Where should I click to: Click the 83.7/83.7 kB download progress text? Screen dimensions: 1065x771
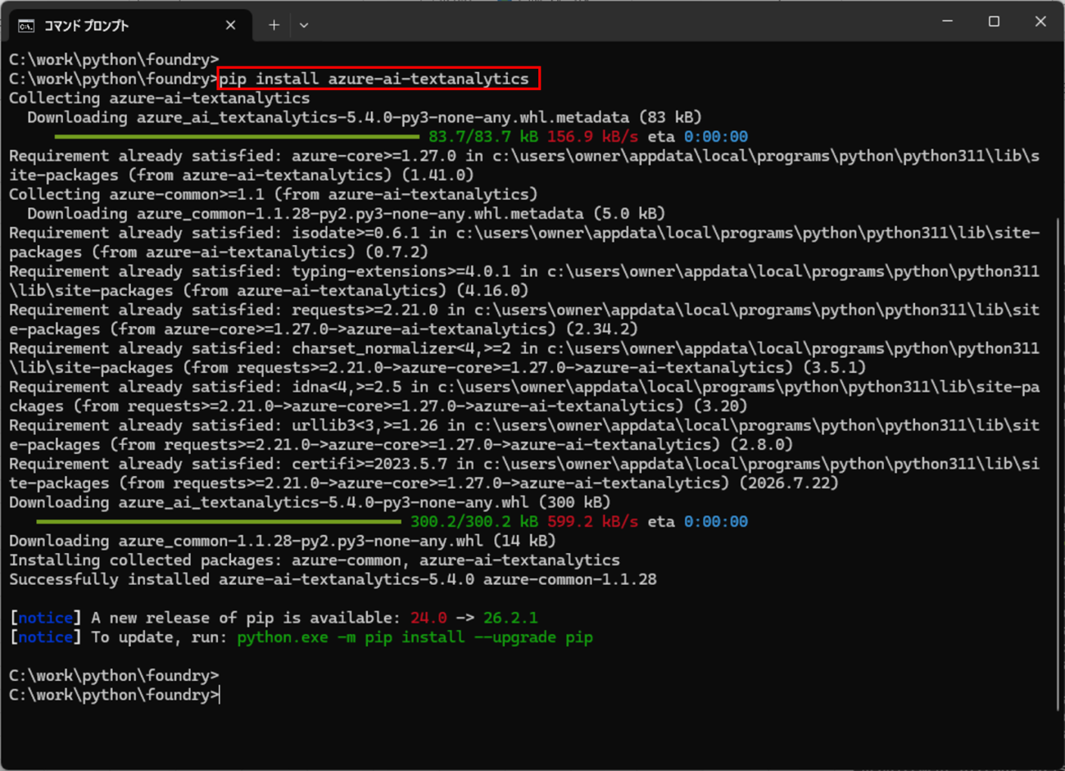483,137
